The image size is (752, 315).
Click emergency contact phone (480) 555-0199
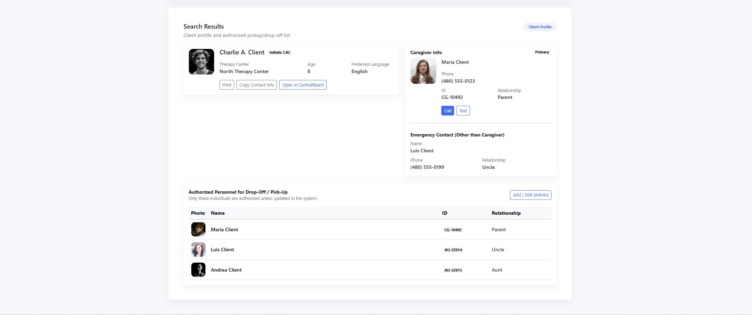[x=427, y=167]
